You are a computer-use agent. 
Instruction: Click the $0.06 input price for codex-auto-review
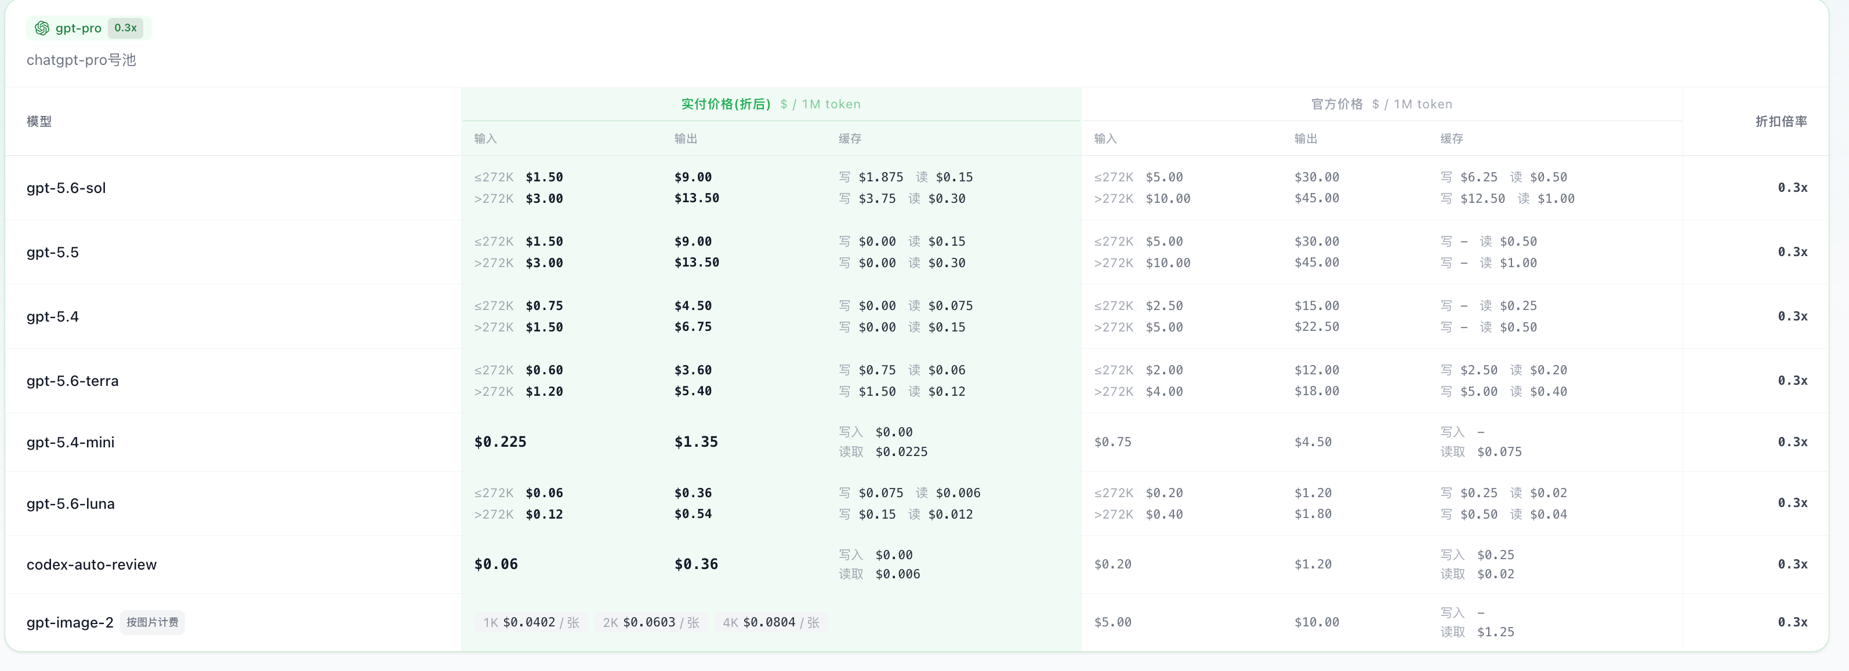click(496, 564)
